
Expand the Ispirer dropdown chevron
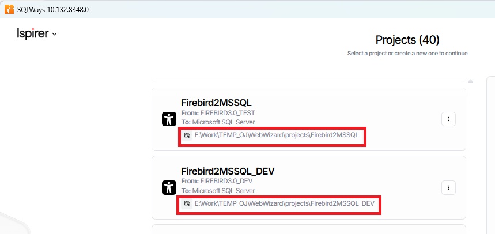[x=55, y=35]
